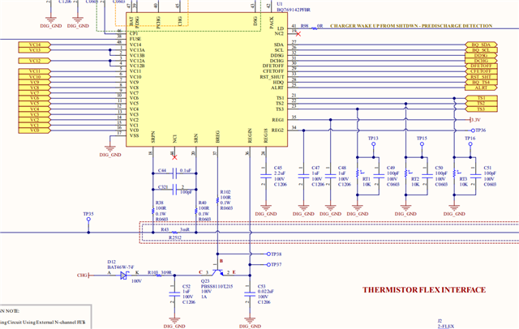The image size is (519, 329).
Task: Click the 'THERMISTOR FLEX INTERFACE' title text
Action: click(x=424, y=290)
